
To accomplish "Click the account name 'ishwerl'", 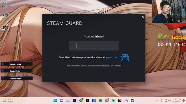I will coord(100,37).
